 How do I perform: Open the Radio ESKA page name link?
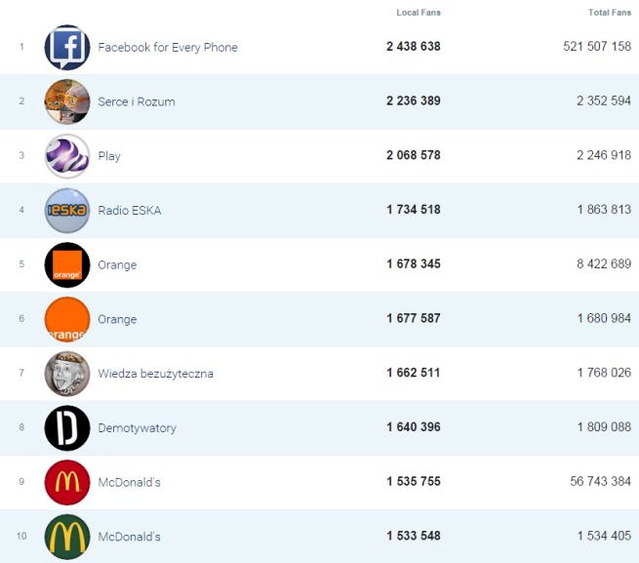tap(130, 211)
